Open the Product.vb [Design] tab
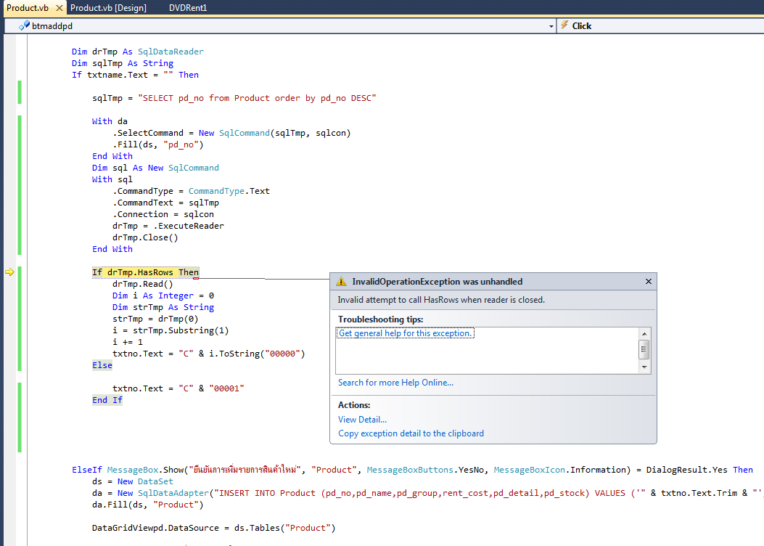The height and width of the screenshot is (546, 764). (108, 8)
